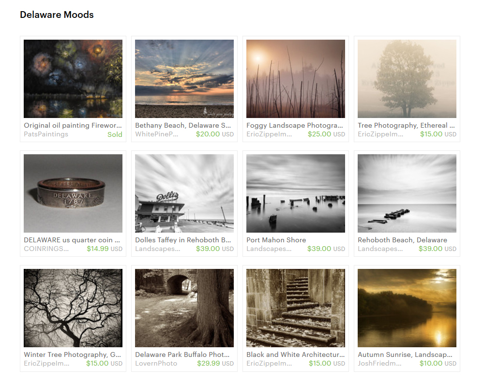Screen dimensions: 484x384
Task: View the foggy landscape reeds photo
Action: tap(296, 79)
